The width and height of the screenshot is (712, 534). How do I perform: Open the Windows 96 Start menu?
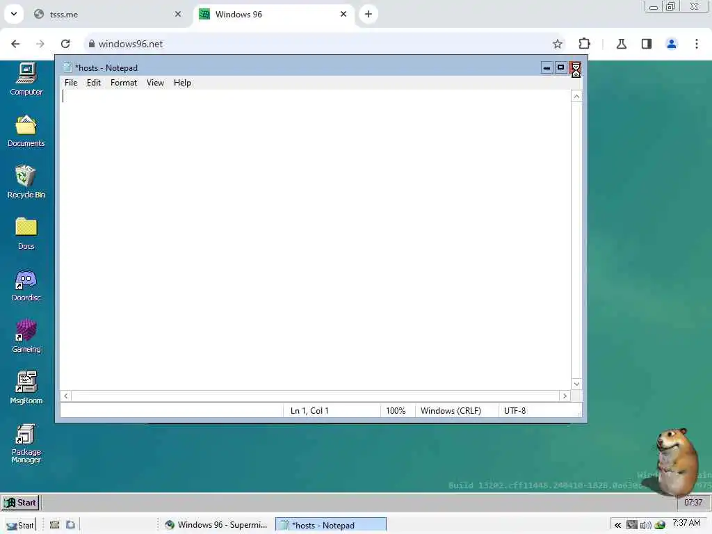[x=20, y=503]
